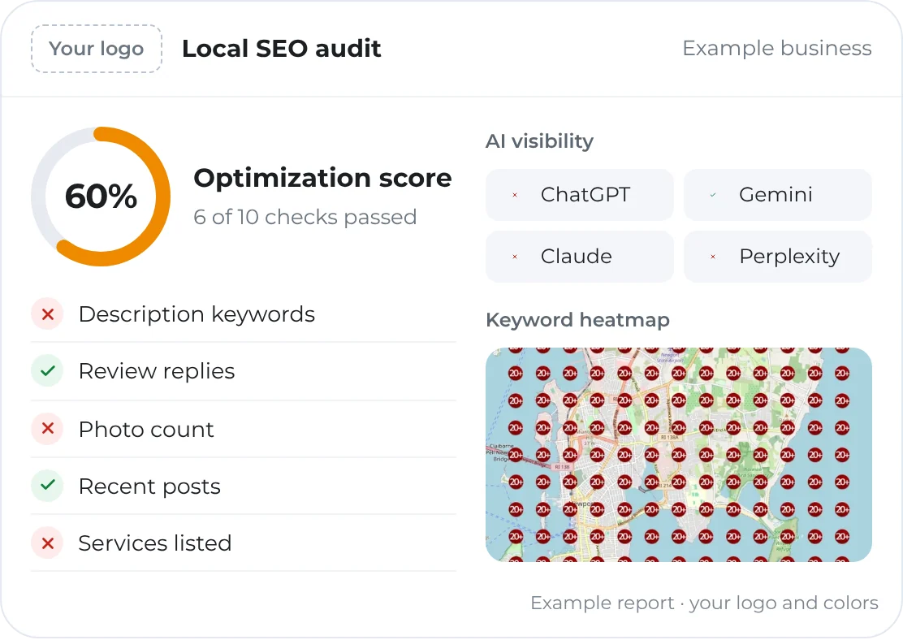This screenshot has width=903, height=640.
Task: Click '6 of 10 checks passed' text
Action: click(305, 217)
